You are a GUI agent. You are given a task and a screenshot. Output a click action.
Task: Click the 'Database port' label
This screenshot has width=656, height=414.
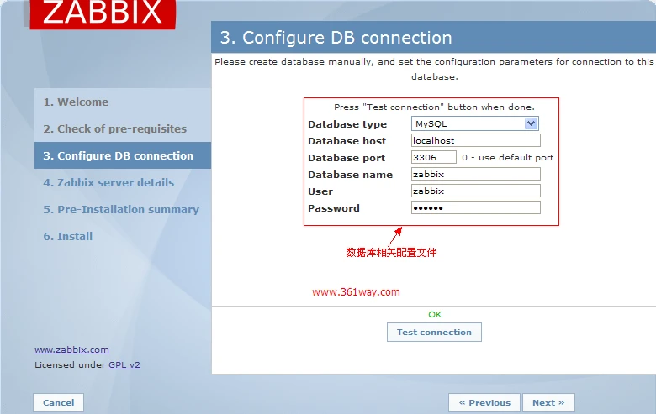tap(347, 158)
